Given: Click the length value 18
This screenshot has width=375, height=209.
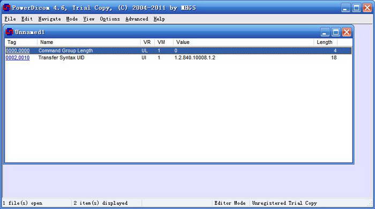Looking at the screenshot, I should pyautogui.click(x=334, y=58).
